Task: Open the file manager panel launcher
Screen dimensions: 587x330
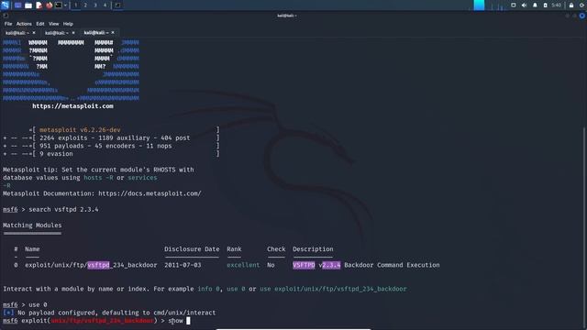Action: coord(28,5)
